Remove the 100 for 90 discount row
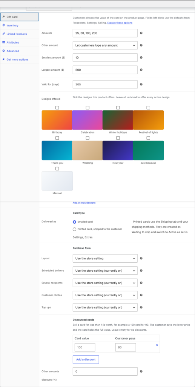Viewport: 195px width, 387px height. pyautogui.click(x=157, y=345)
